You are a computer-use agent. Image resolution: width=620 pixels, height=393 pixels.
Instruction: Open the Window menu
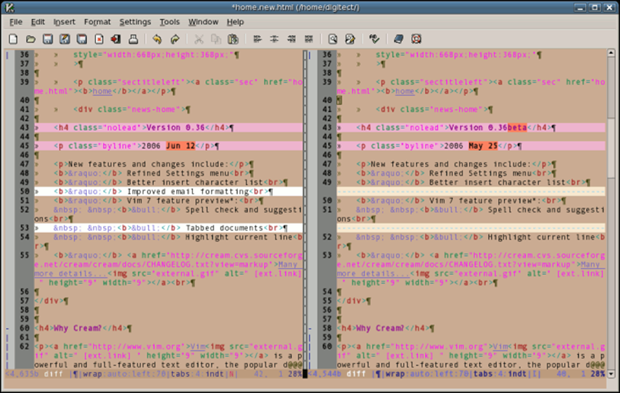pos(203,22)
